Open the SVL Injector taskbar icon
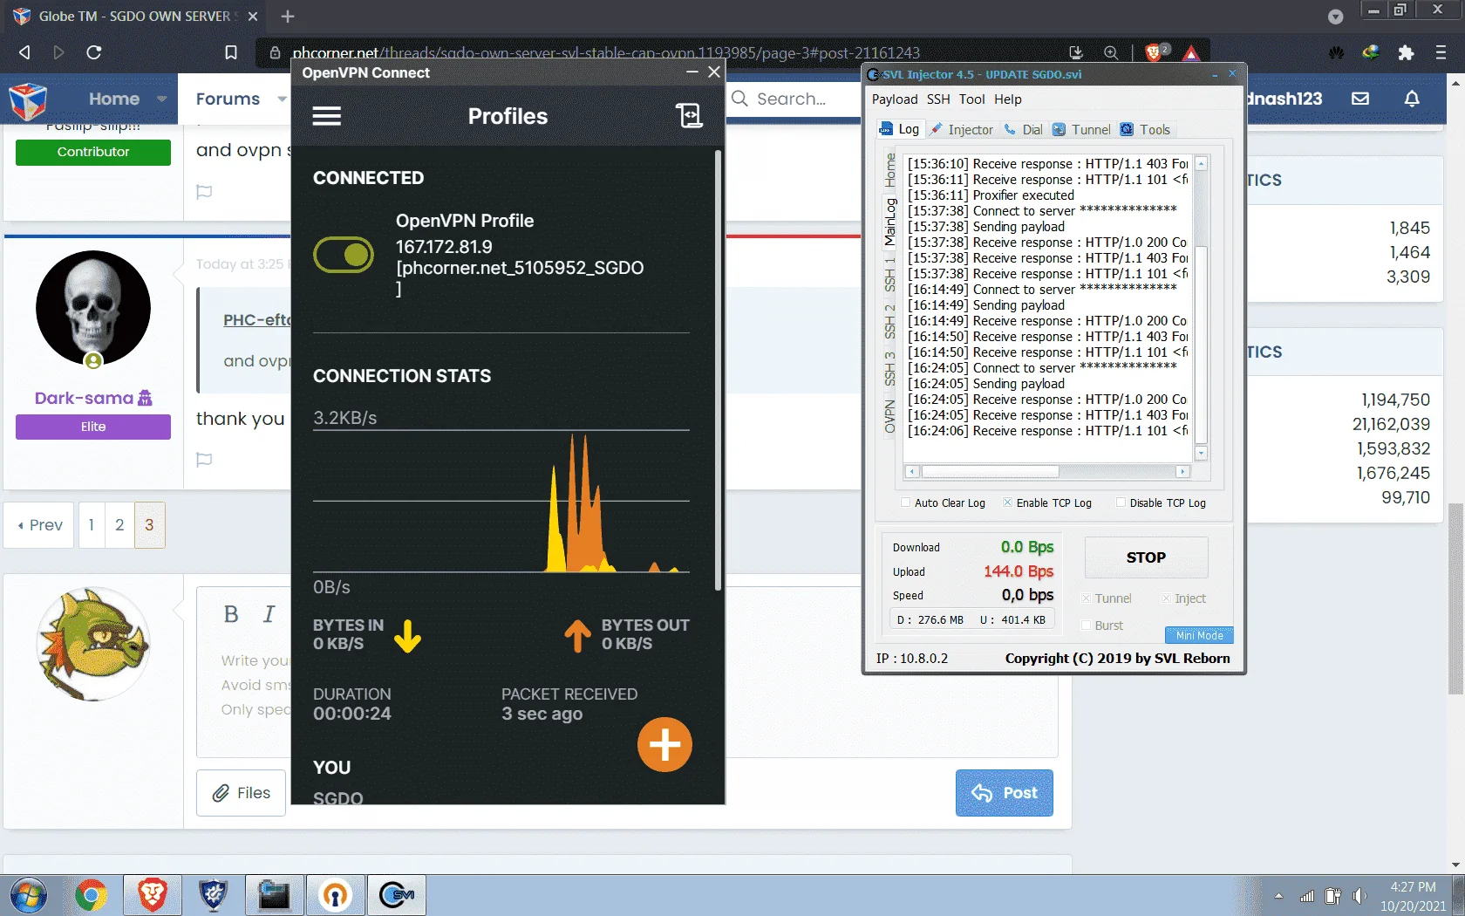This screenshot has width=1465, height=916. [397, 896]
